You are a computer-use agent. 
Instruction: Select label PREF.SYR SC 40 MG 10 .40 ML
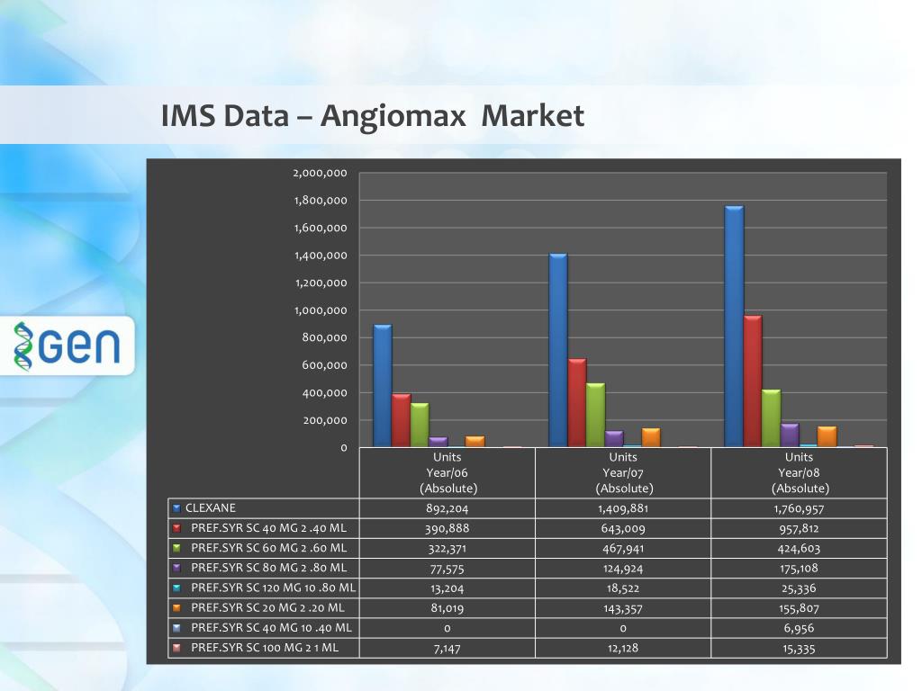(x=271, y=628)
